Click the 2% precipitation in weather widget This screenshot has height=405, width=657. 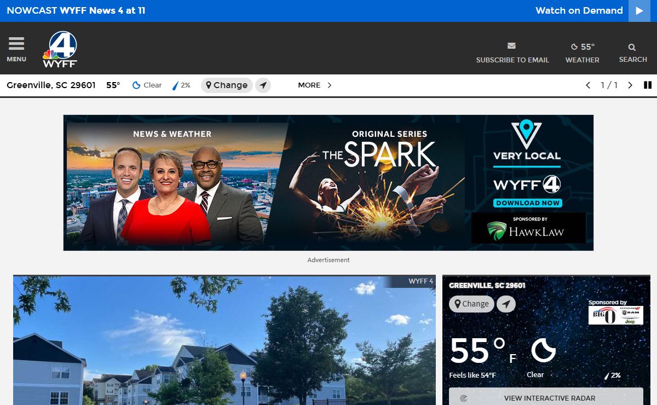coord(612,375)
